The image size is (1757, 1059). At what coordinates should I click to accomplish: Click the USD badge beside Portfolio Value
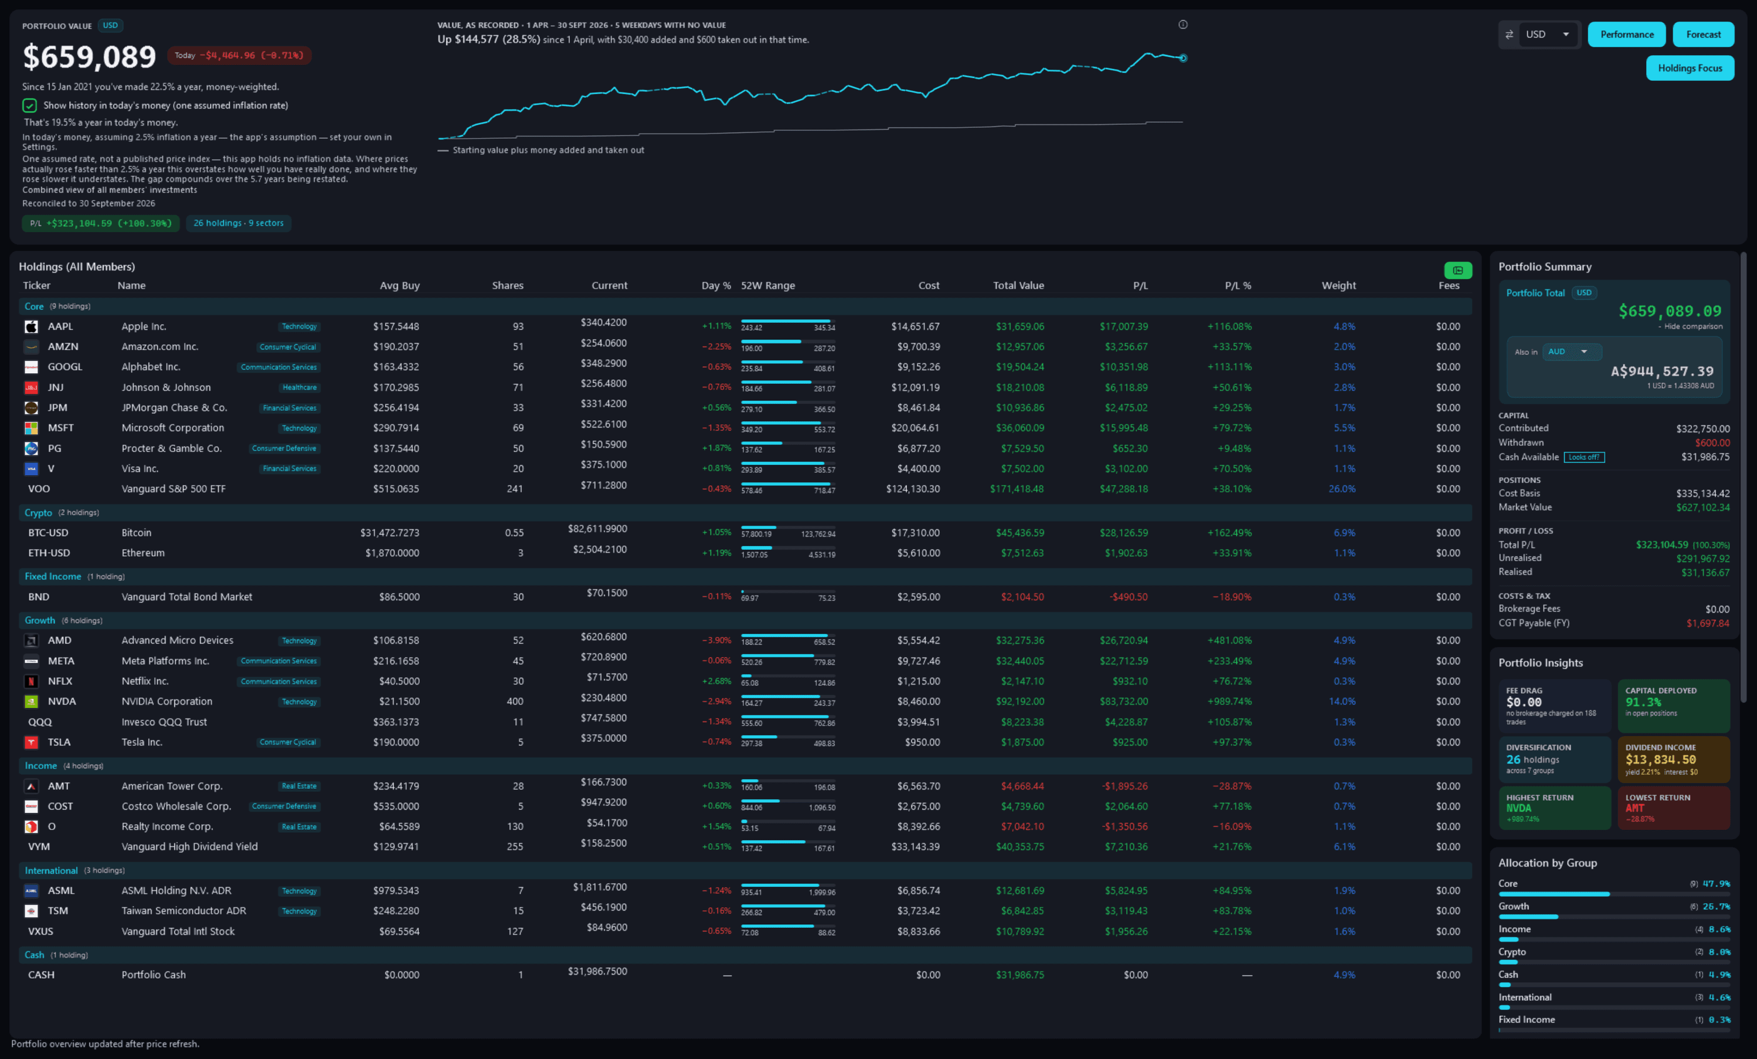click(110, 25)
